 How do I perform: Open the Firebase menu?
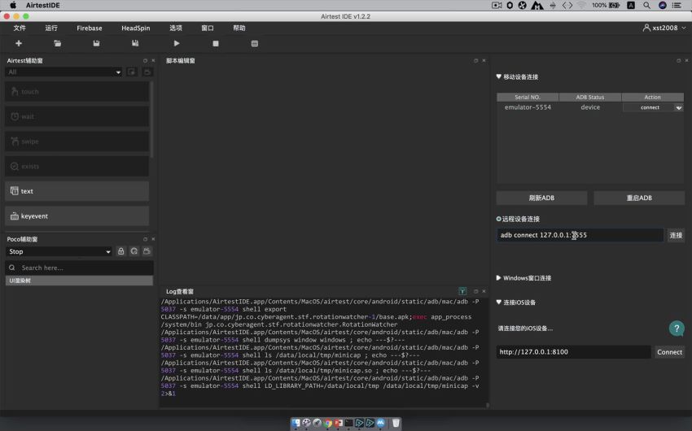pyautogui.click(x=90, y=28)
